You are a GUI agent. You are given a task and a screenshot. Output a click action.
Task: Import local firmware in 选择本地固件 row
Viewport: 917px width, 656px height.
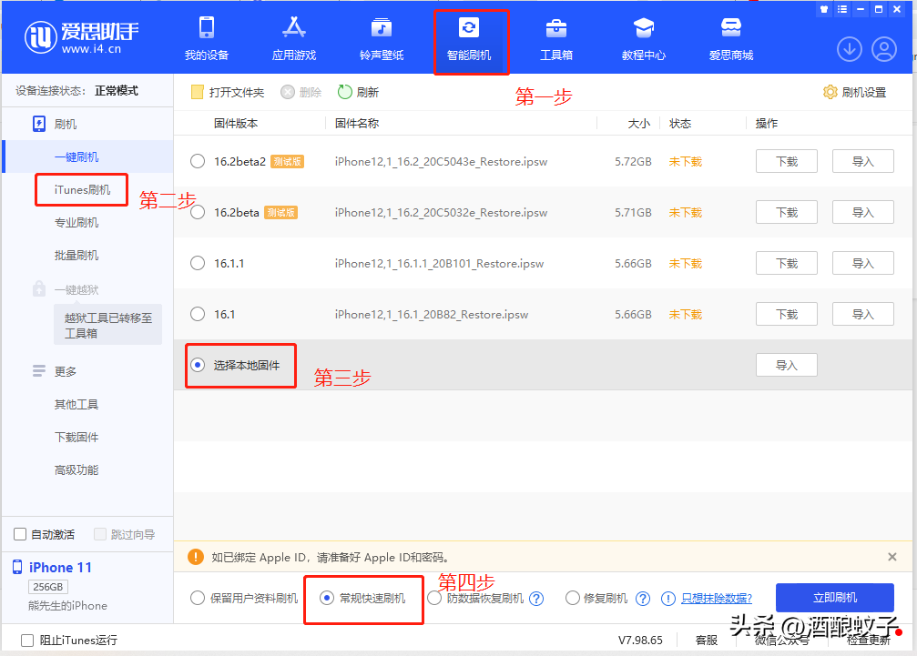[787, 365]
